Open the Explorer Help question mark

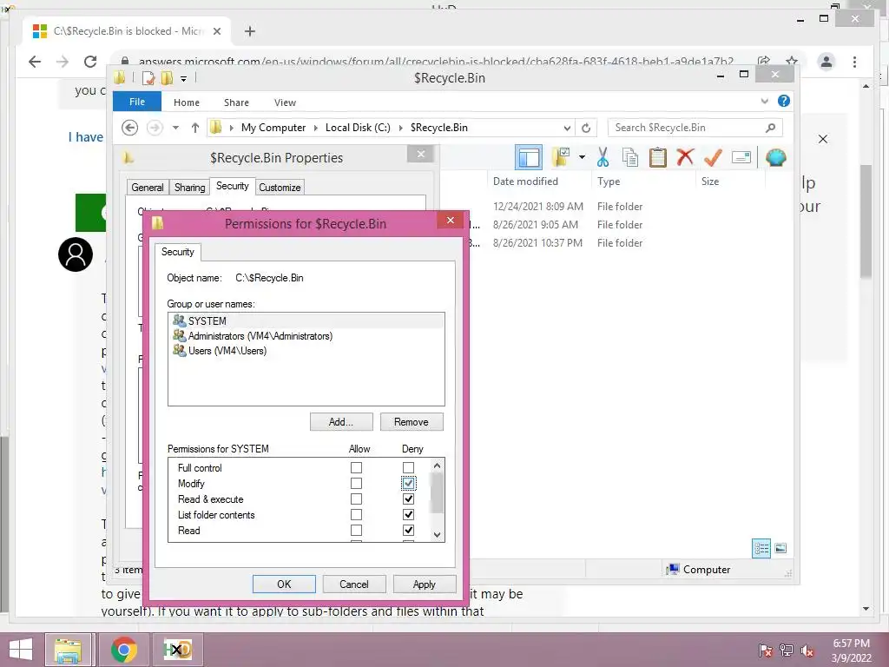(x=784, y=101)
